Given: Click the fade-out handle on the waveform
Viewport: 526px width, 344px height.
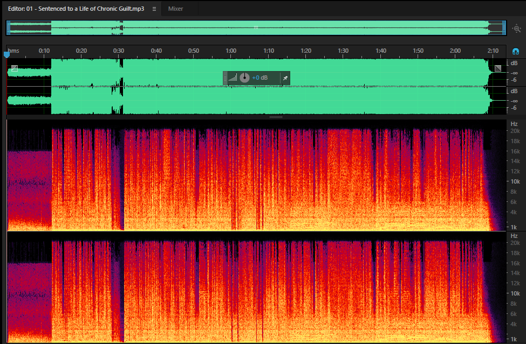Looking at the screenshot, I should point(498,68).
